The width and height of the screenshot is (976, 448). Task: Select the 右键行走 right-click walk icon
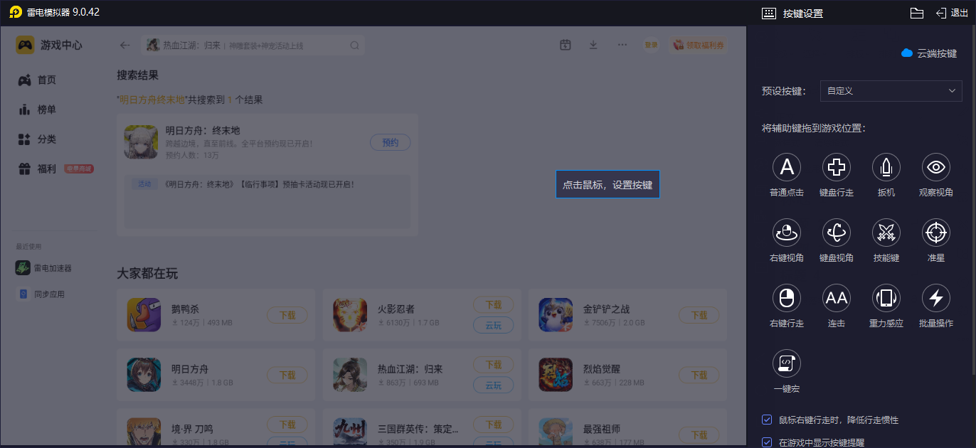[787, 298]
